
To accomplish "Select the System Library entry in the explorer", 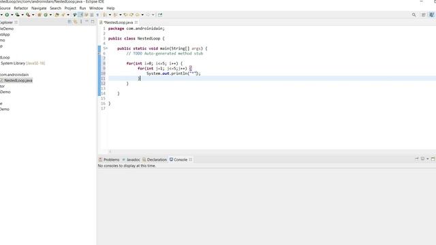I will click(22, 63).
